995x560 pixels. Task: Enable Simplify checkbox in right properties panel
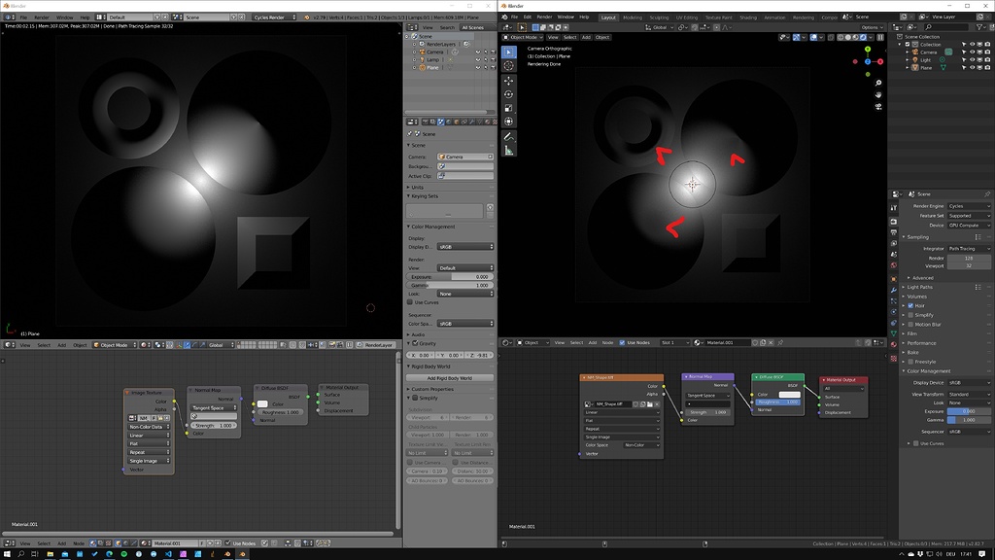(x=910, y=315)
